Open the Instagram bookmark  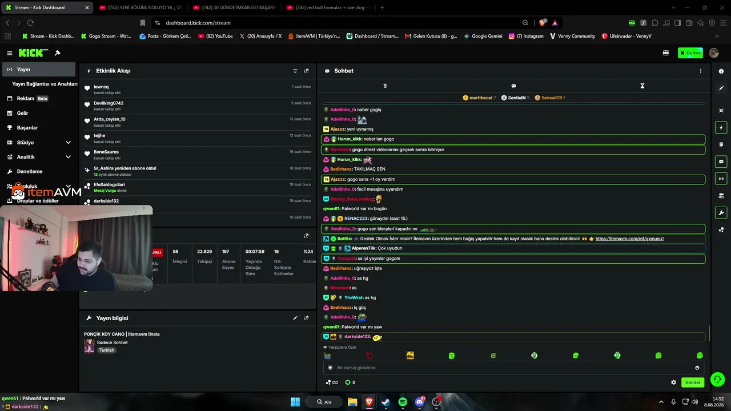(x=526, y=36)
